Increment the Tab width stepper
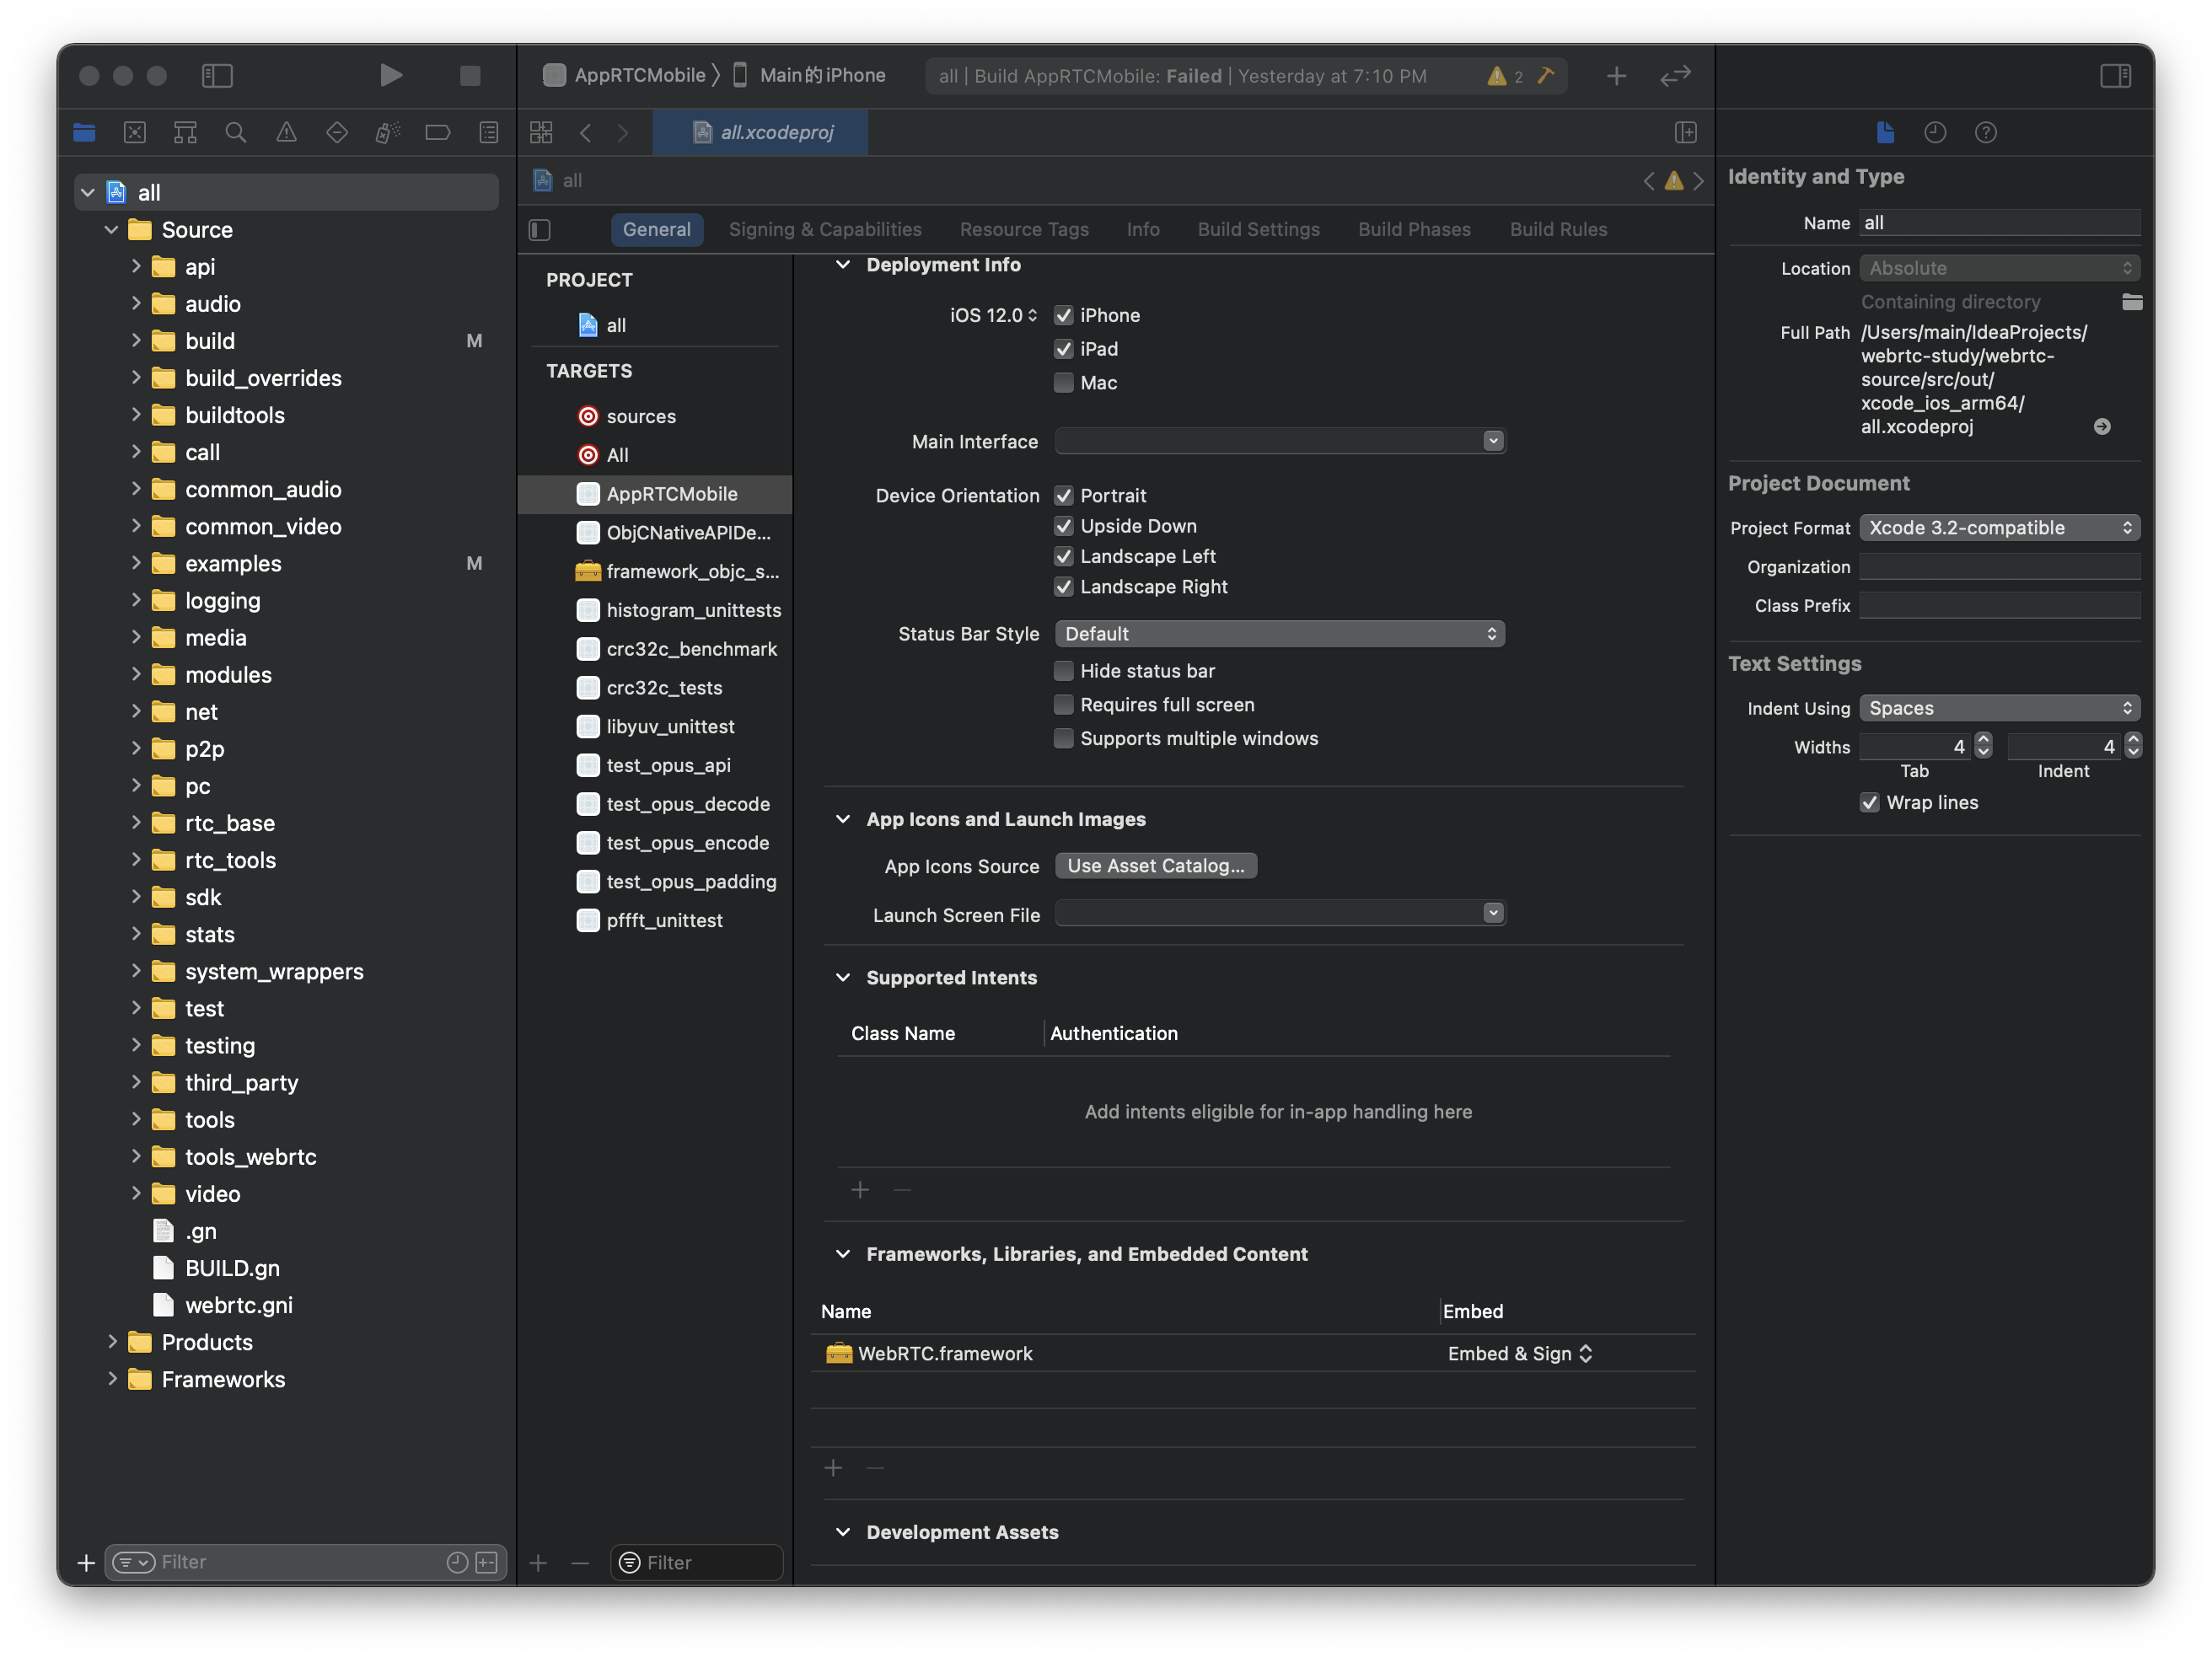This screenshot has height=1657, width=2212. 1983,740
